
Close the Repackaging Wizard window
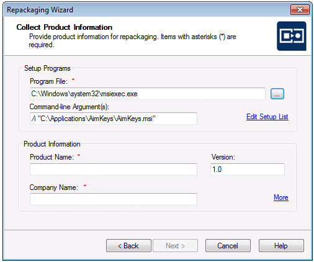click(300, 9)
